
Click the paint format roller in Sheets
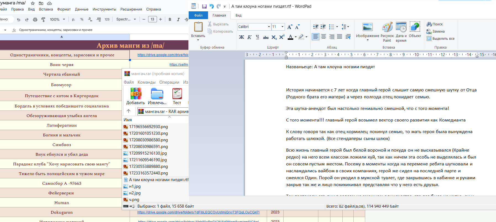(43, 19)
